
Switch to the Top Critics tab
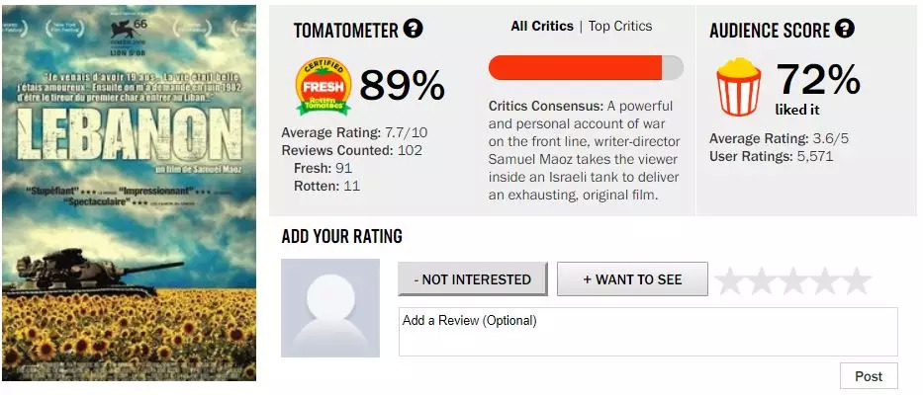pos(620,26)
